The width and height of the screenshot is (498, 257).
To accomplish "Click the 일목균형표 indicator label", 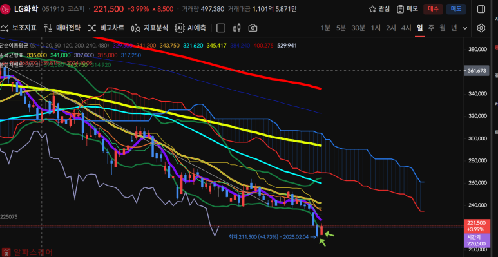I will (12, 55).
